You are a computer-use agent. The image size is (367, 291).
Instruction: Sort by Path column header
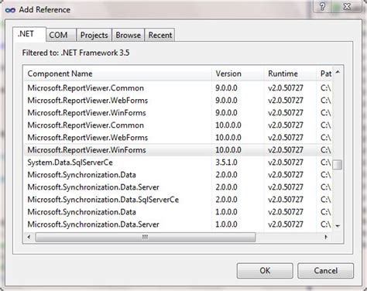point(324,74)
